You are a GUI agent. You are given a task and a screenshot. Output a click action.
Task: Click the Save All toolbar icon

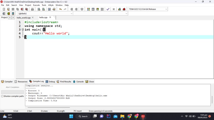coord(18,9)
